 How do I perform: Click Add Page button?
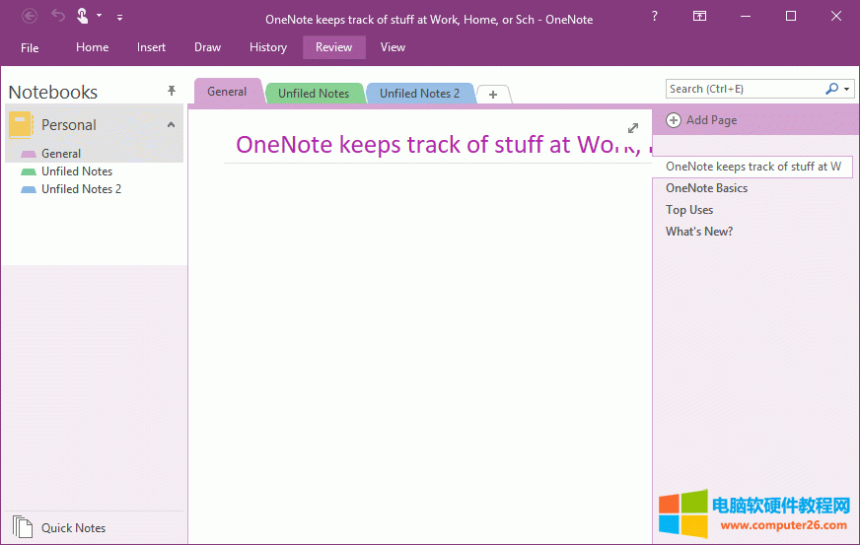pyautogui.click(x=701, y=120)
